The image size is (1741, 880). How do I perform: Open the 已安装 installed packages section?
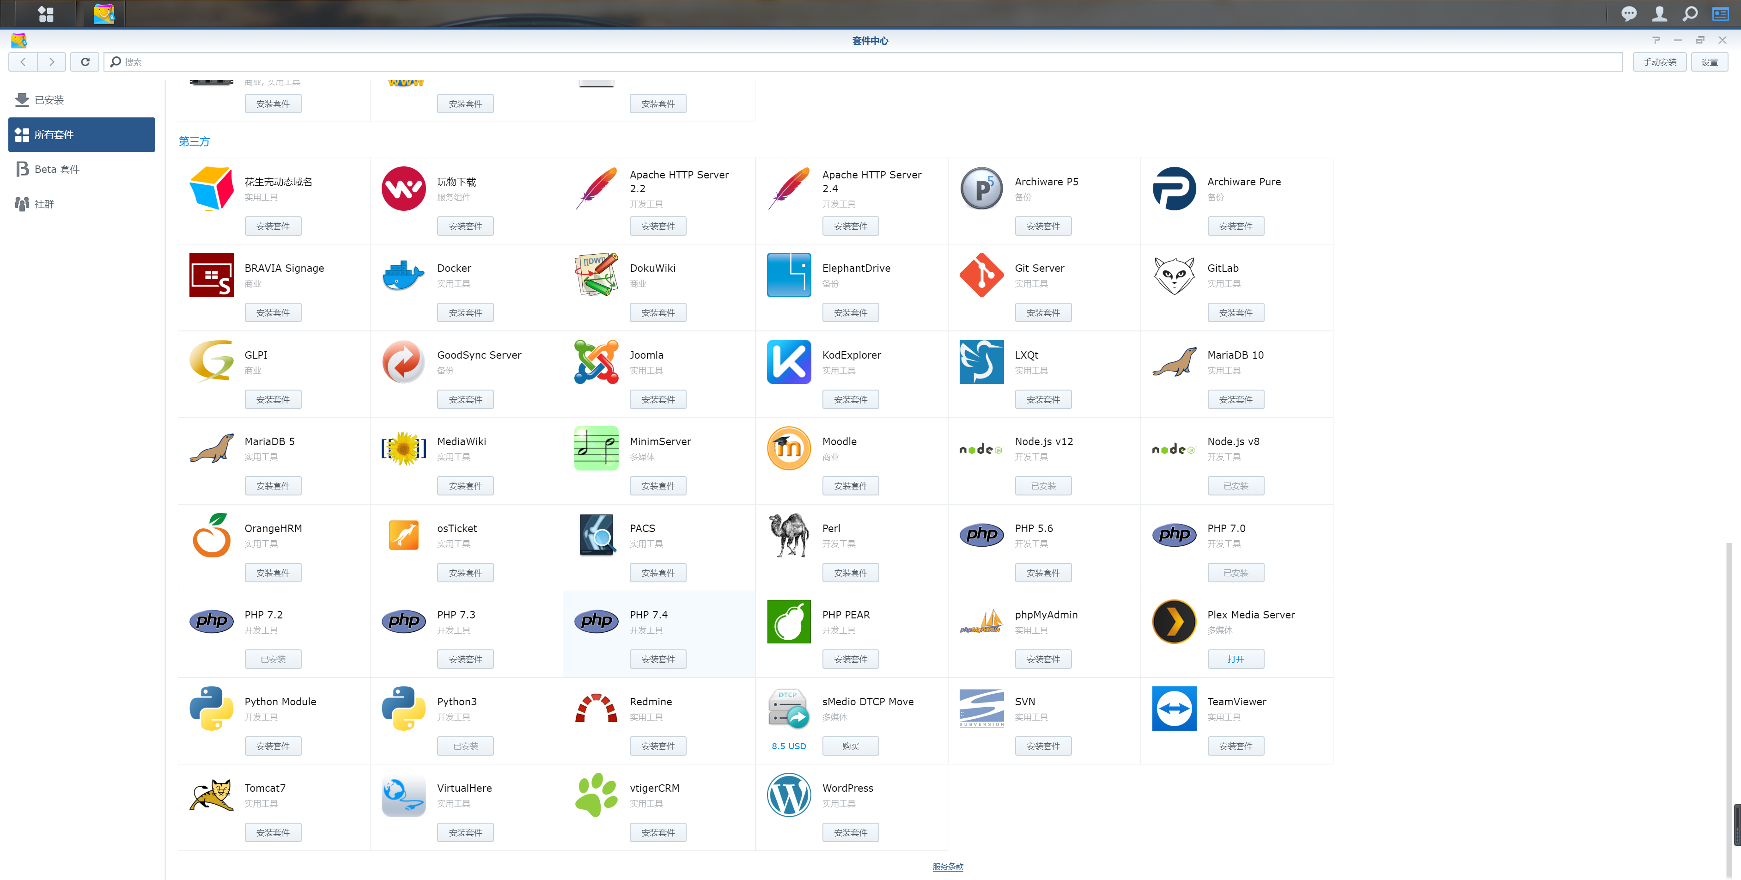pyautogui.click(x=82, y=100)
